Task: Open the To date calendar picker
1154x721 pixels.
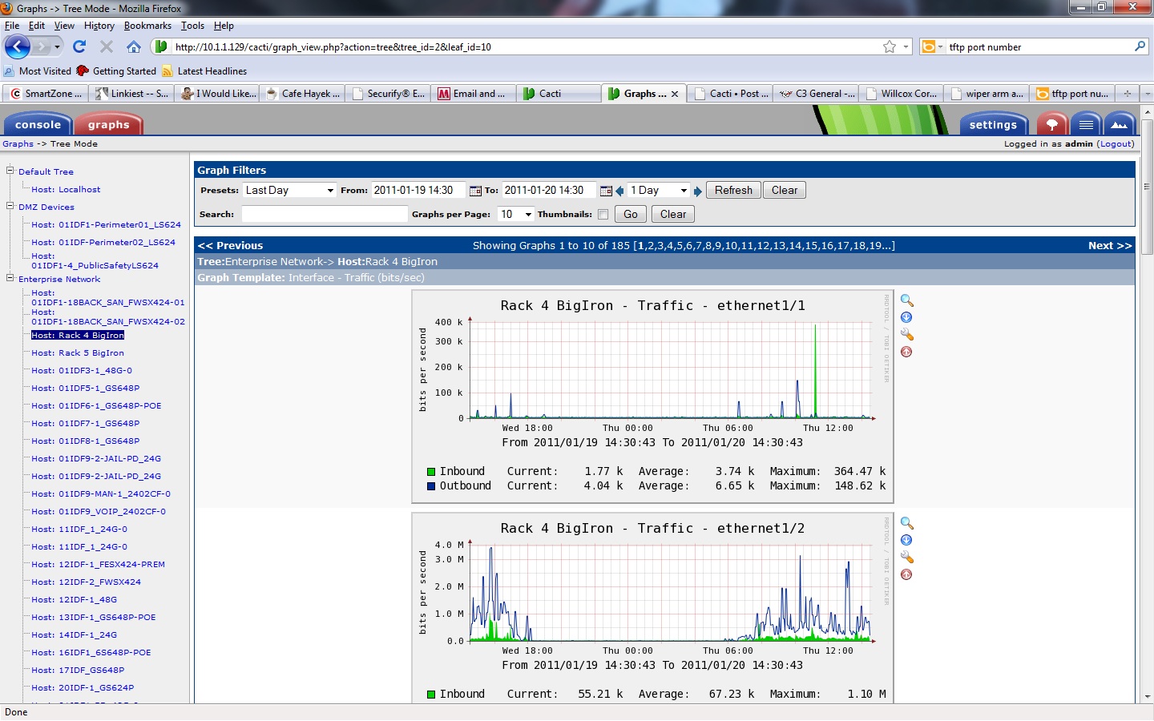Action: pyautogui.click(x=606, y=191)
